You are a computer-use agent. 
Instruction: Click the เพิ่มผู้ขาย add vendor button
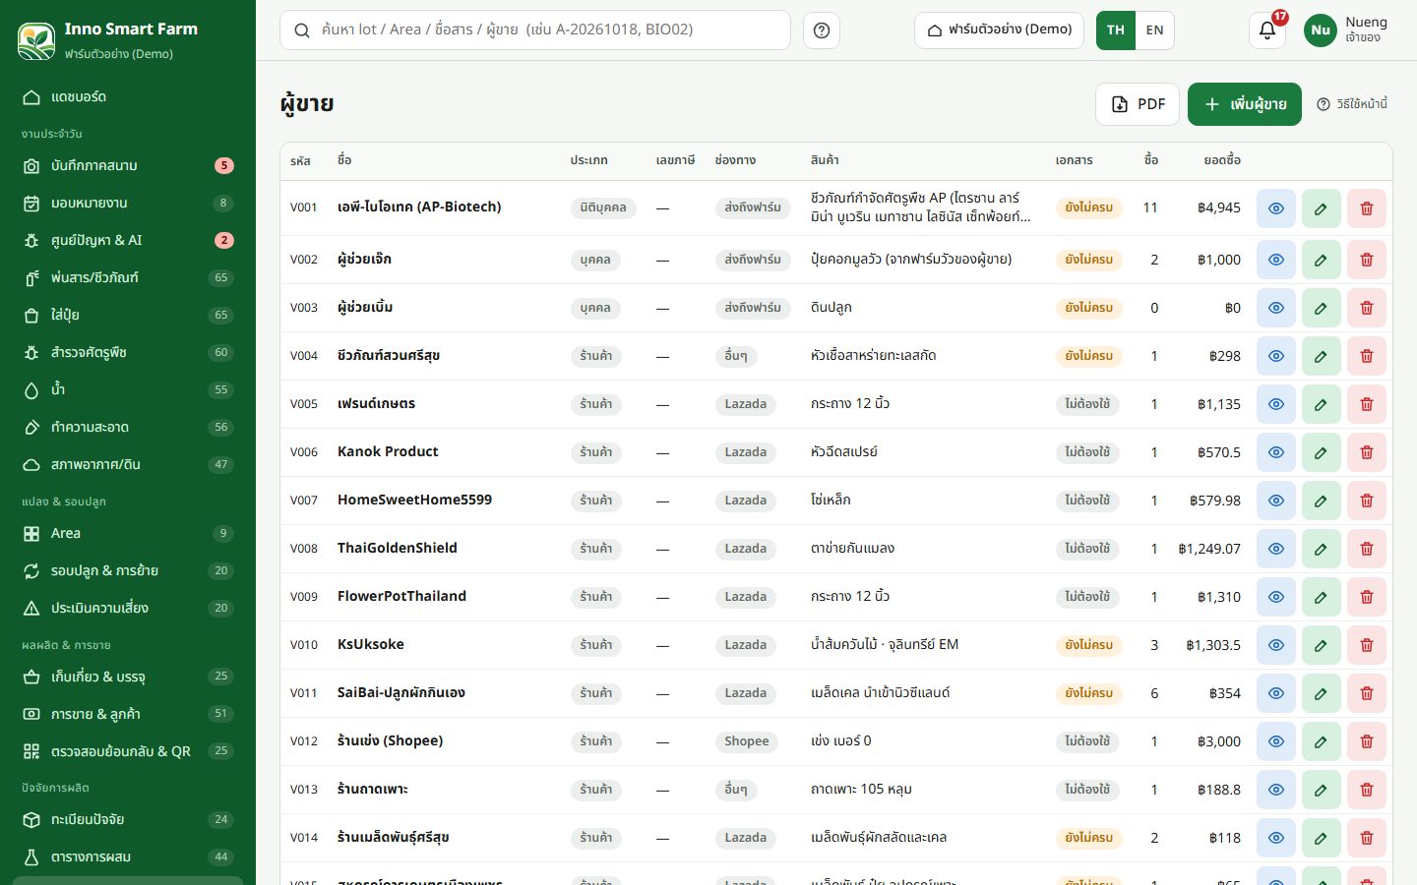coord(1245,104)
